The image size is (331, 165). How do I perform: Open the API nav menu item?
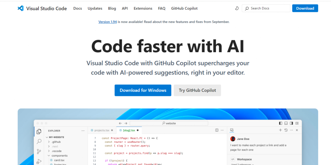(125, 8)
